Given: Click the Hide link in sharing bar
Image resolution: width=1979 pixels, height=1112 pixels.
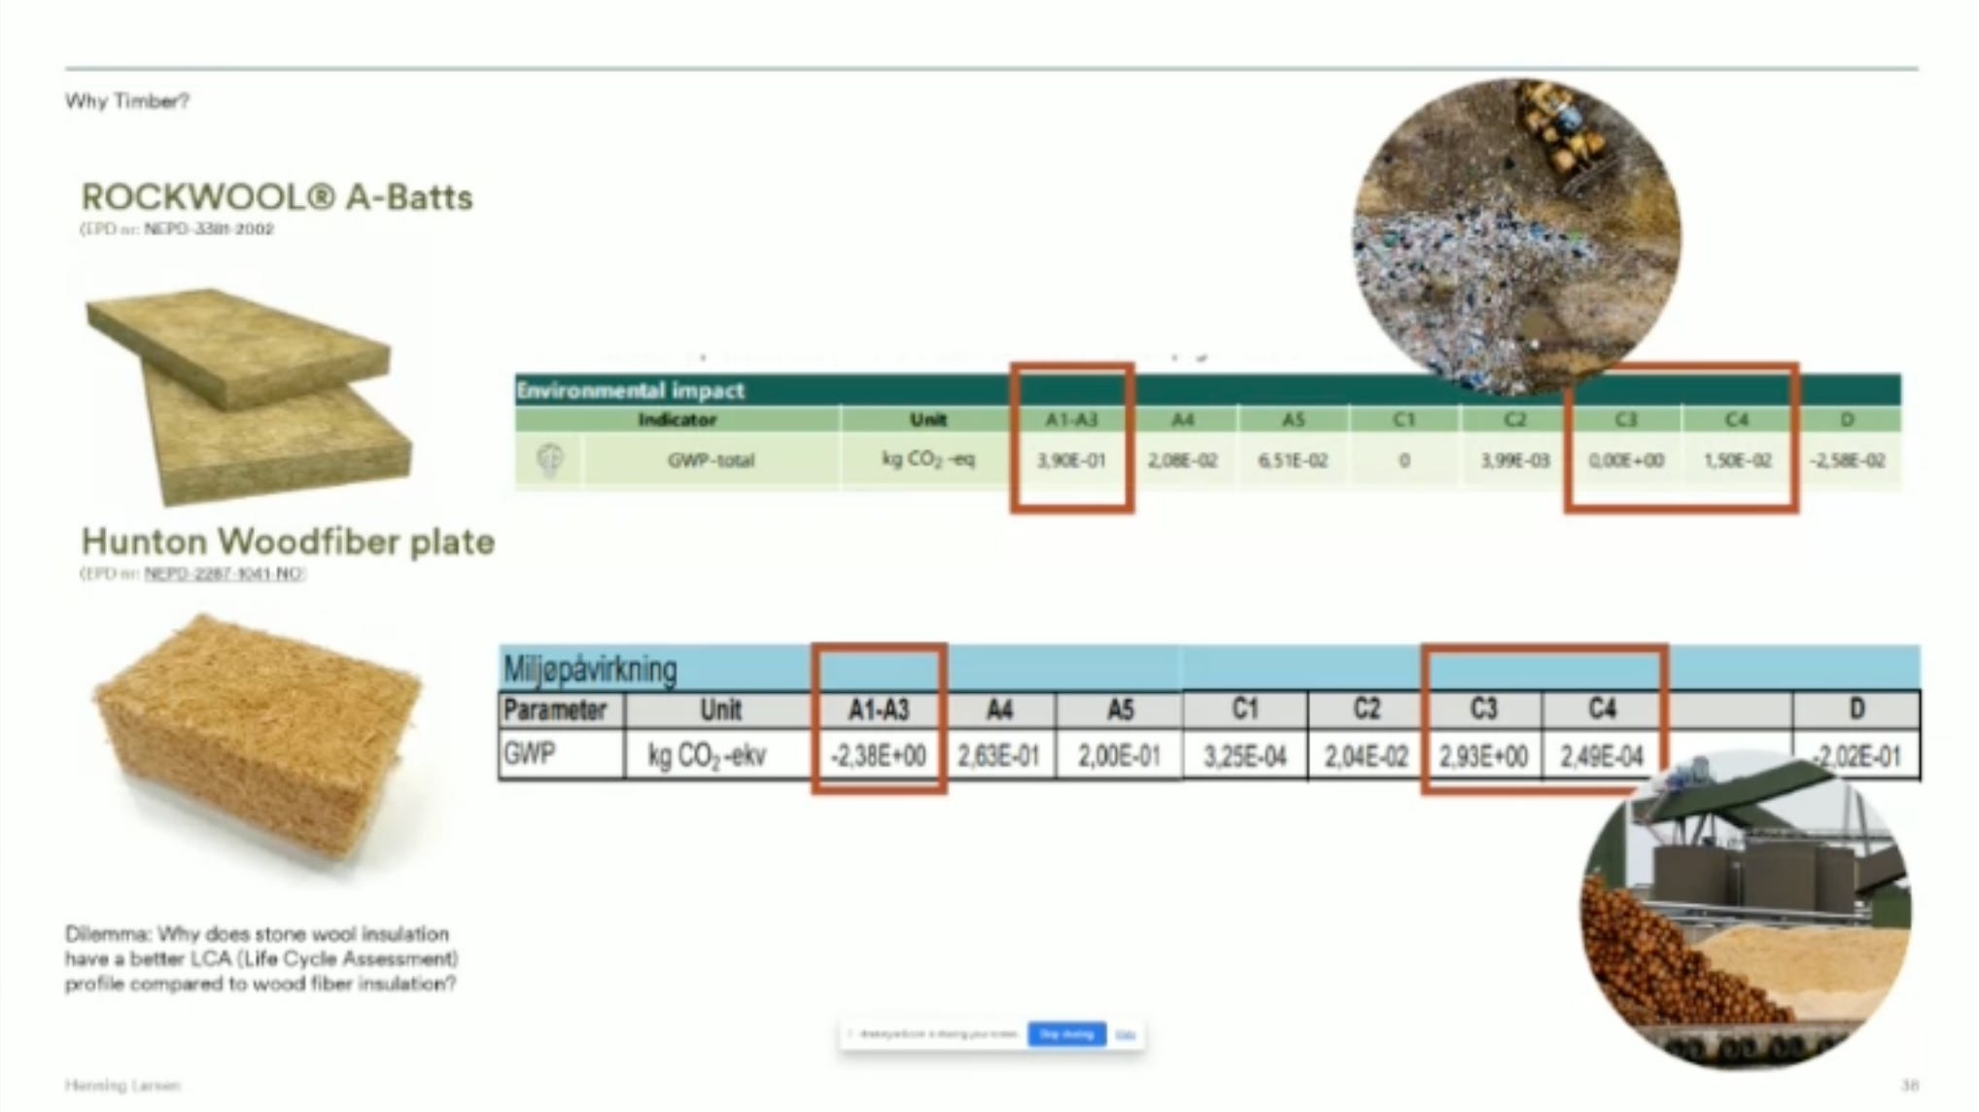Looking at the screenshot, I should (1126, 1034).
